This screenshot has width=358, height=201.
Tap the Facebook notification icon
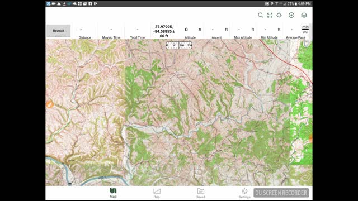(90, 4)
